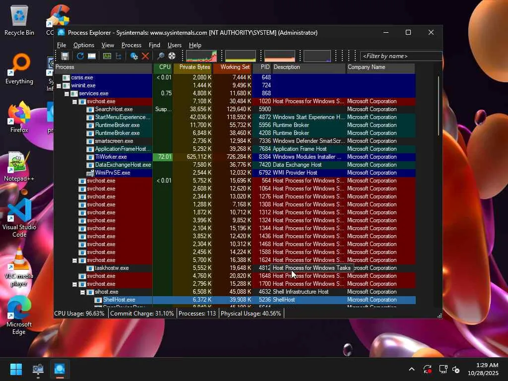Open Visual Studio Code desktop shortcut
The width and height of the screenshot is (508, 381).
pos(19,218)
